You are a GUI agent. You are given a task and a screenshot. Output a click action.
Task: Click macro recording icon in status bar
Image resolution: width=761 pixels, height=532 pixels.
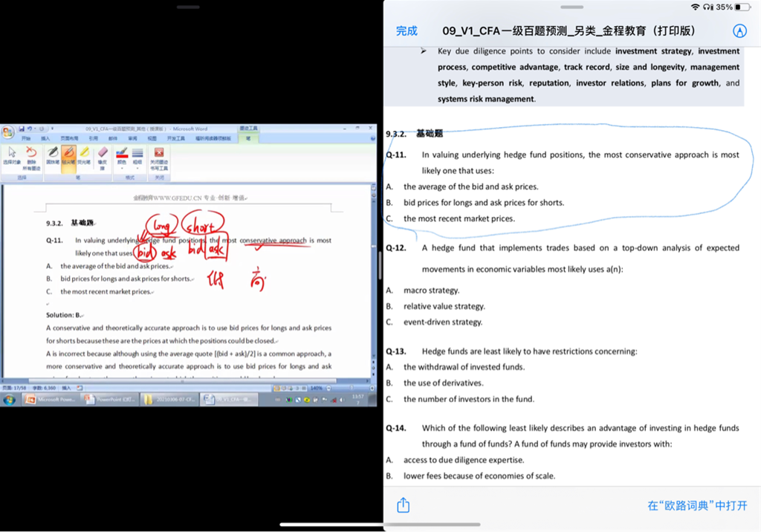[x=80, y=388]
